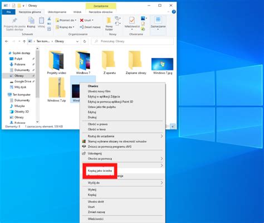Open the Narzędzia obrazów tab
This screenshot has height=223, width=264.
coord(101,12)
